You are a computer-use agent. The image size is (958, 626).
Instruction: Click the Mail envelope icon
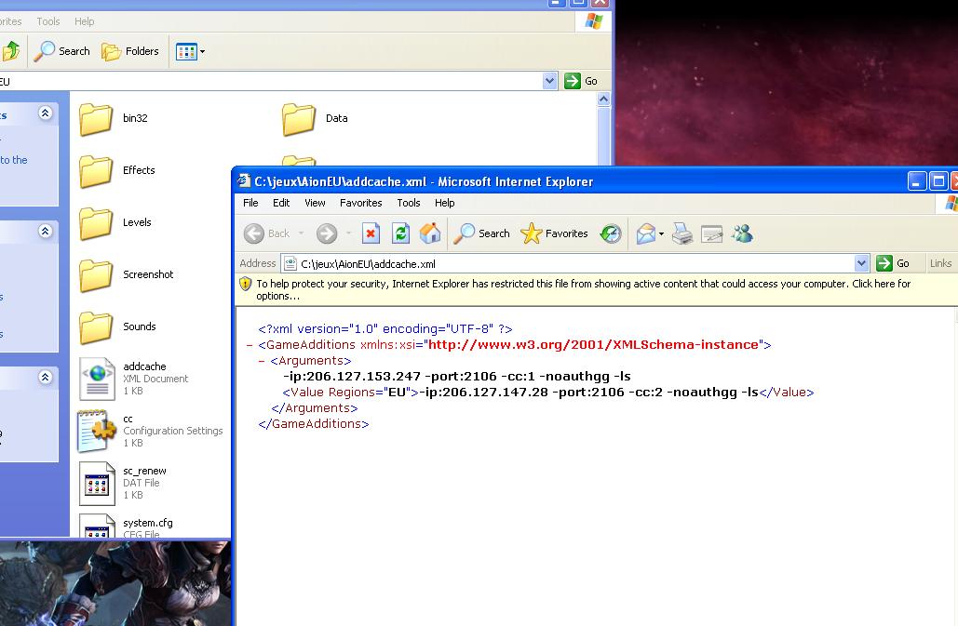tap(646, 233)
